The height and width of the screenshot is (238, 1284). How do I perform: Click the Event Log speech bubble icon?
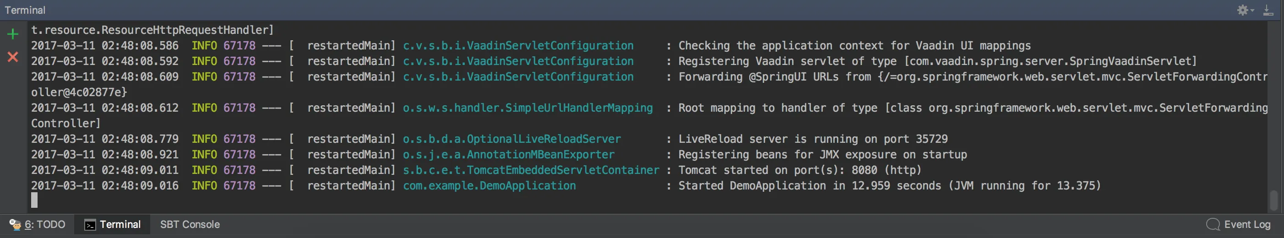coord(1213,225)
